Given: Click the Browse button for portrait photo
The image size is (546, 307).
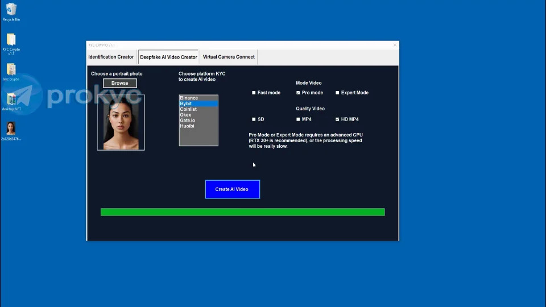Looking at the screenshot, I should (x=120, y=83).
